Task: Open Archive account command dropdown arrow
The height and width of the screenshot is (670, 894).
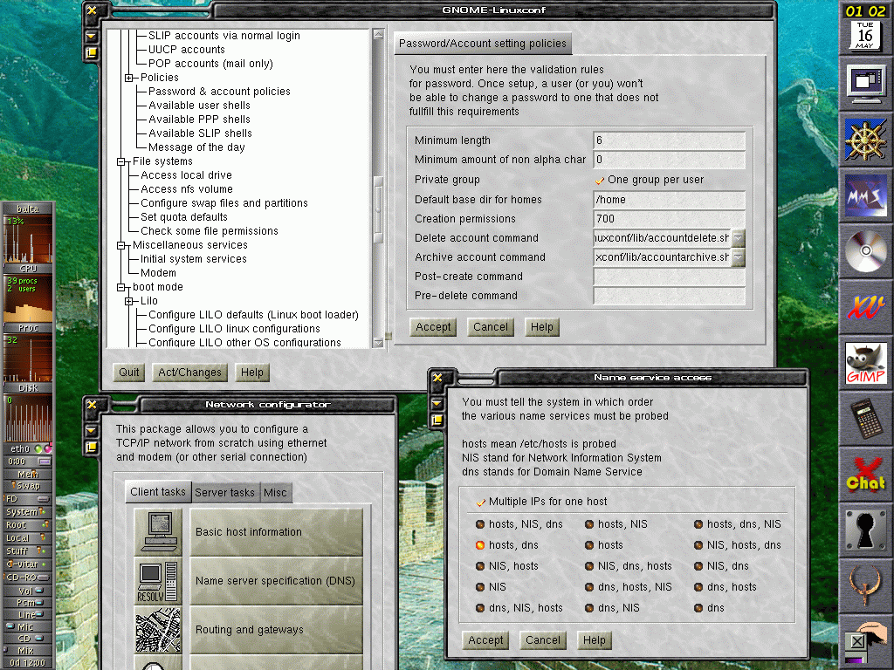Action: [x=739, y=257]
